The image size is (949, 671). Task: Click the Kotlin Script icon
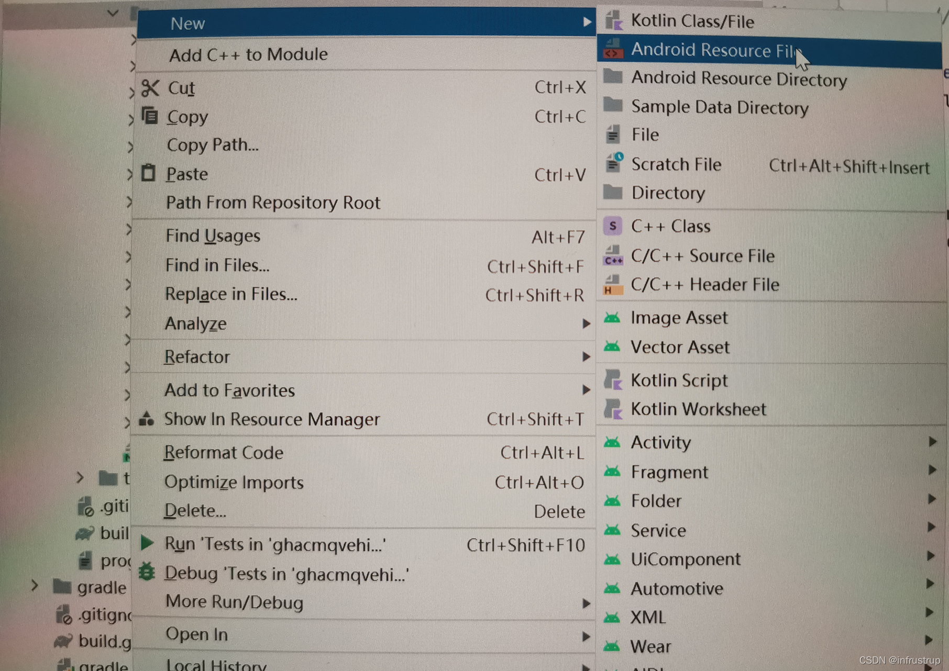pos(613,379)
